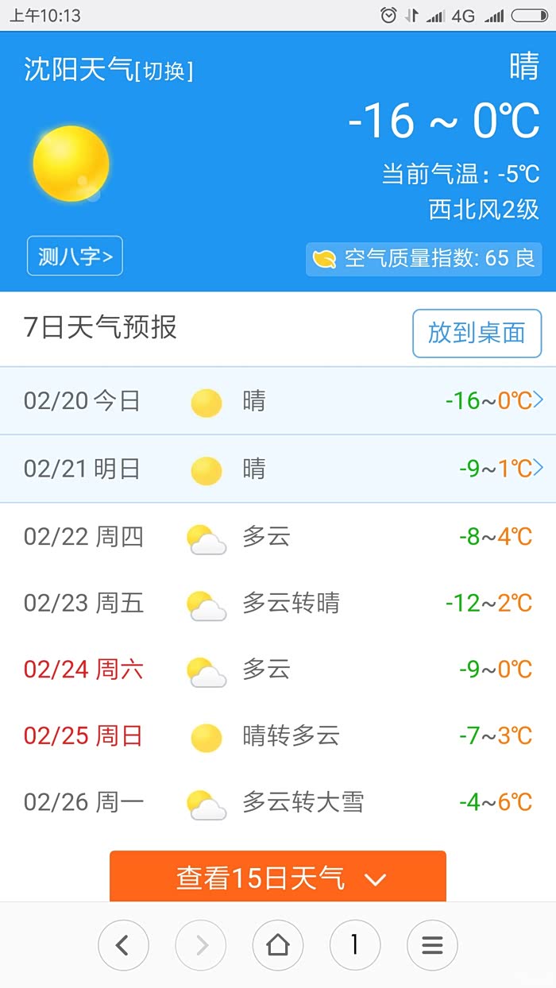The image size is (556, 988).
Task: Switch city using the 切换 link
Action: (x=164, y=71)
